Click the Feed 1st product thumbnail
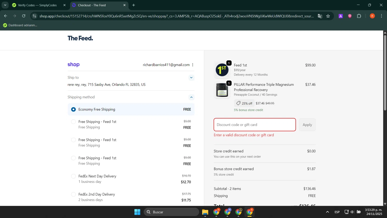Viewport: 387px width, 218px height. pyautogui.click(x=222, y=70)
